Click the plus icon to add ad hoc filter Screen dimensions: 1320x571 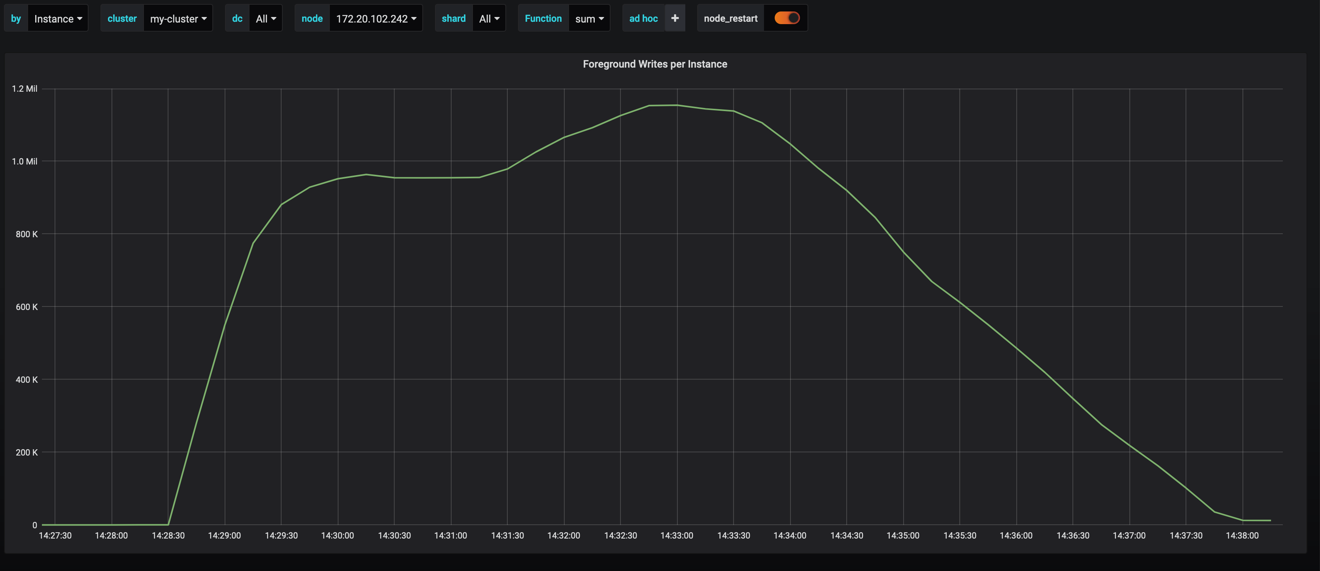675,18
